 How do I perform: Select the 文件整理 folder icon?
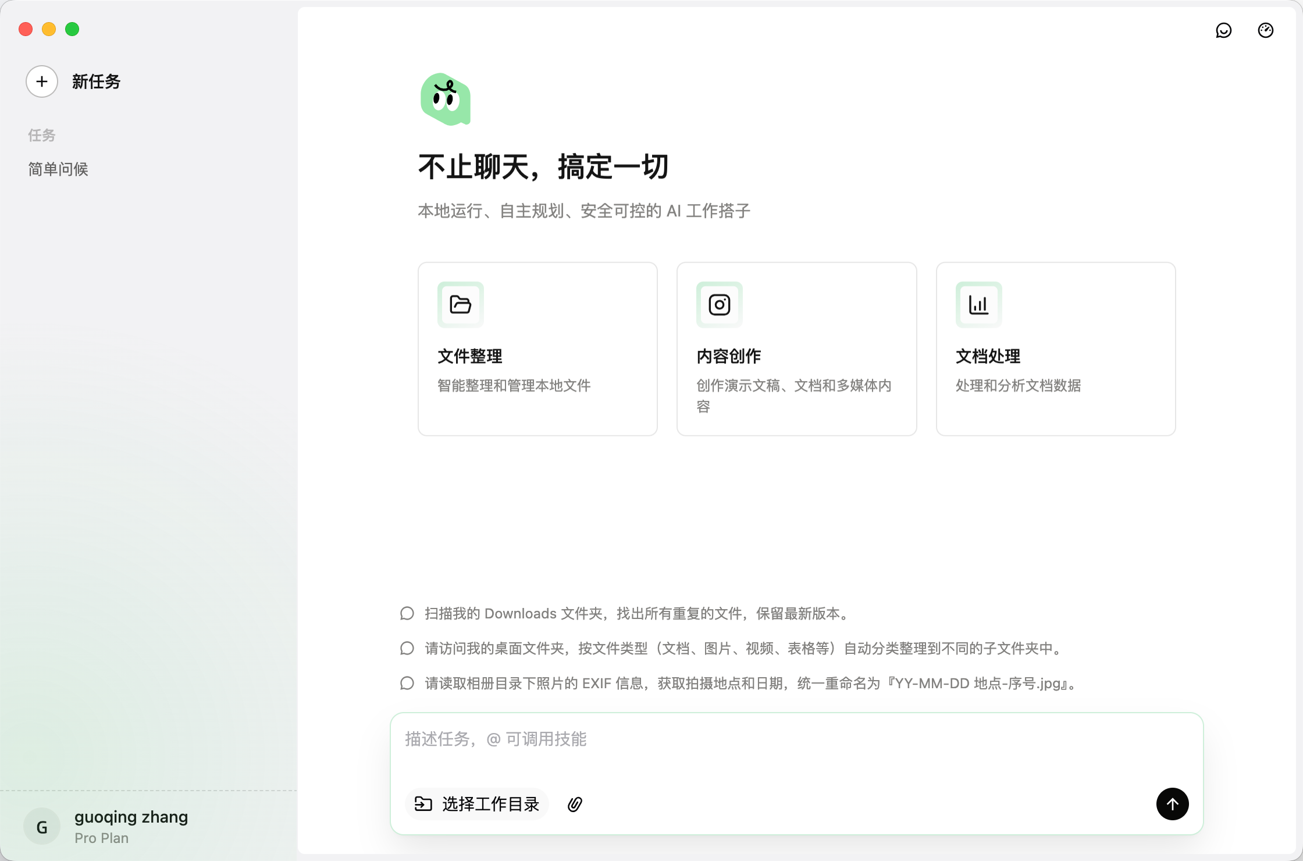click(x=460, y=304)
